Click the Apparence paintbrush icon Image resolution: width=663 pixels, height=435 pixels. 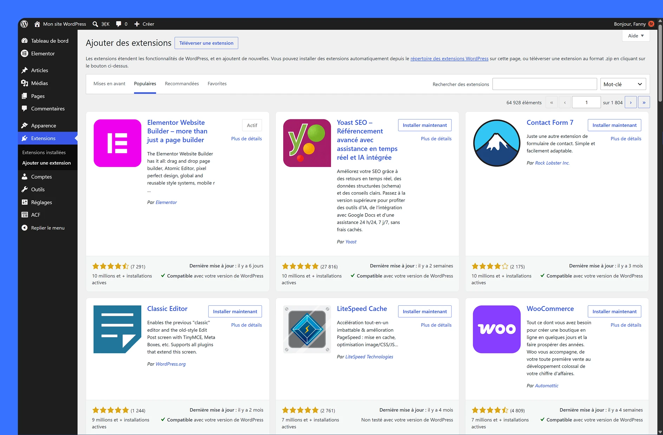25,125
